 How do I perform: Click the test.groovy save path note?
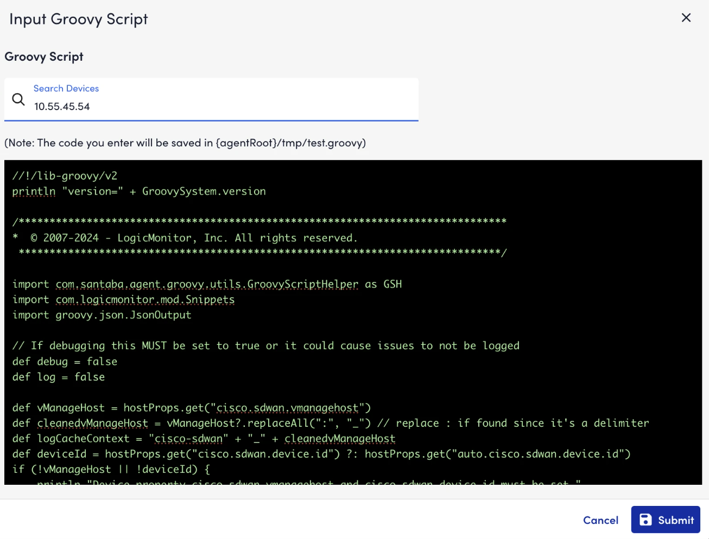[185, 143]
